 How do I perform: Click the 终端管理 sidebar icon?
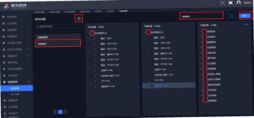click(x=3, y=37)
